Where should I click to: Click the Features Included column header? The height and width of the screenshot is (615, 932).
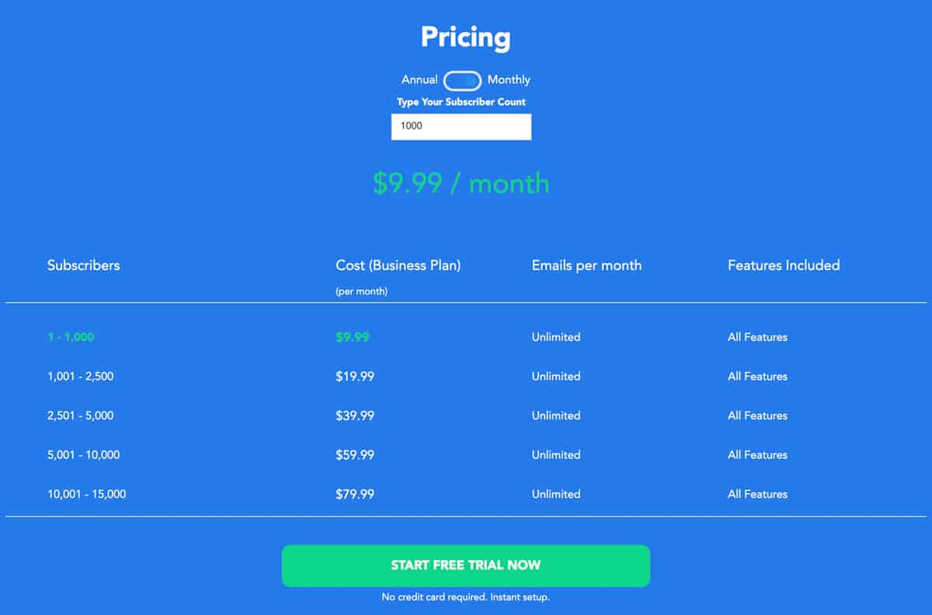(x=783, y=266)
